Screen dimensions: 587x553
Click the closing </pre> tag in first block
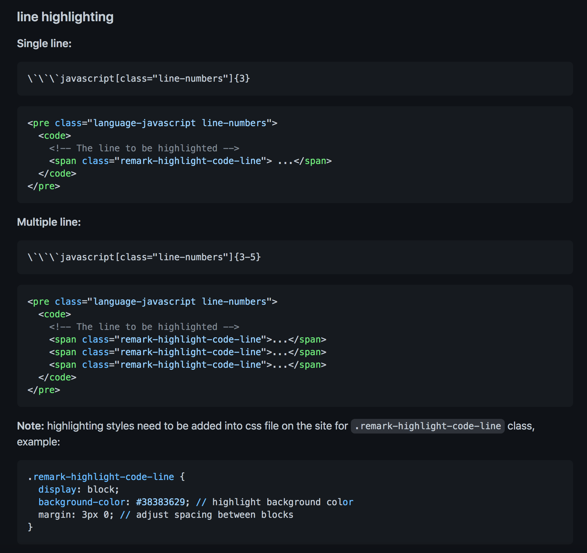[44, 186]
